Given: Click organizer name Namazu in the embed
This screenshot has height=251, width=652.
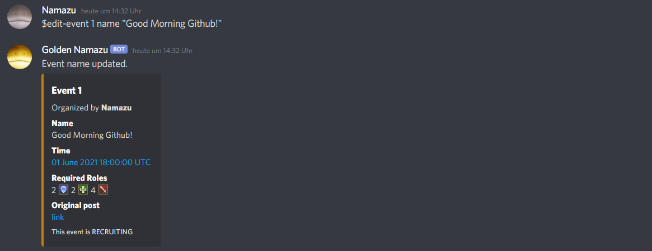Looking at the screenshot, I should click(116, 108).
